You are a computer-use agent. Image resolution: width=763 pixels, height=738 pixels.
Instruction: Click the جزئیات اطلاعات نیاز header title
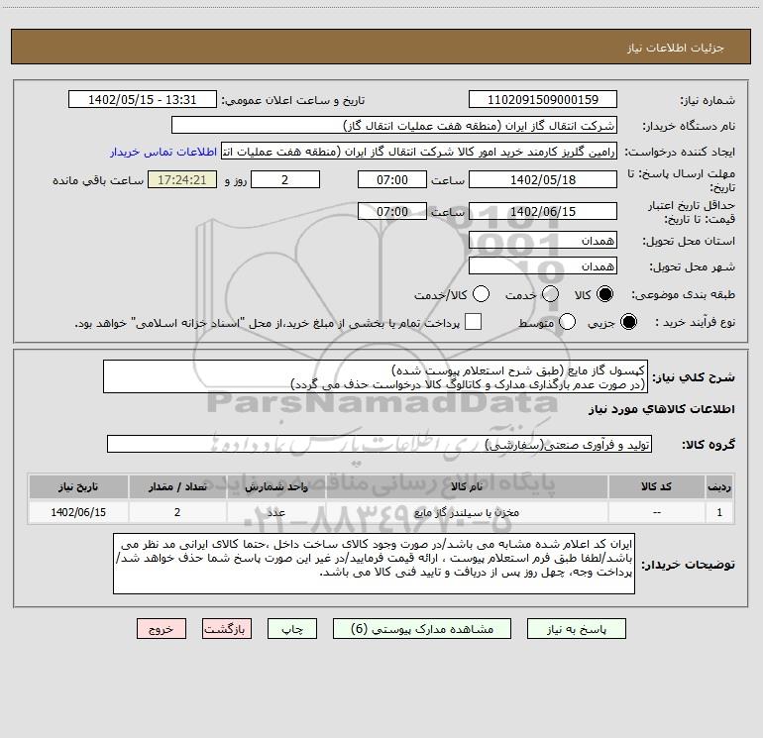point(676,48)
